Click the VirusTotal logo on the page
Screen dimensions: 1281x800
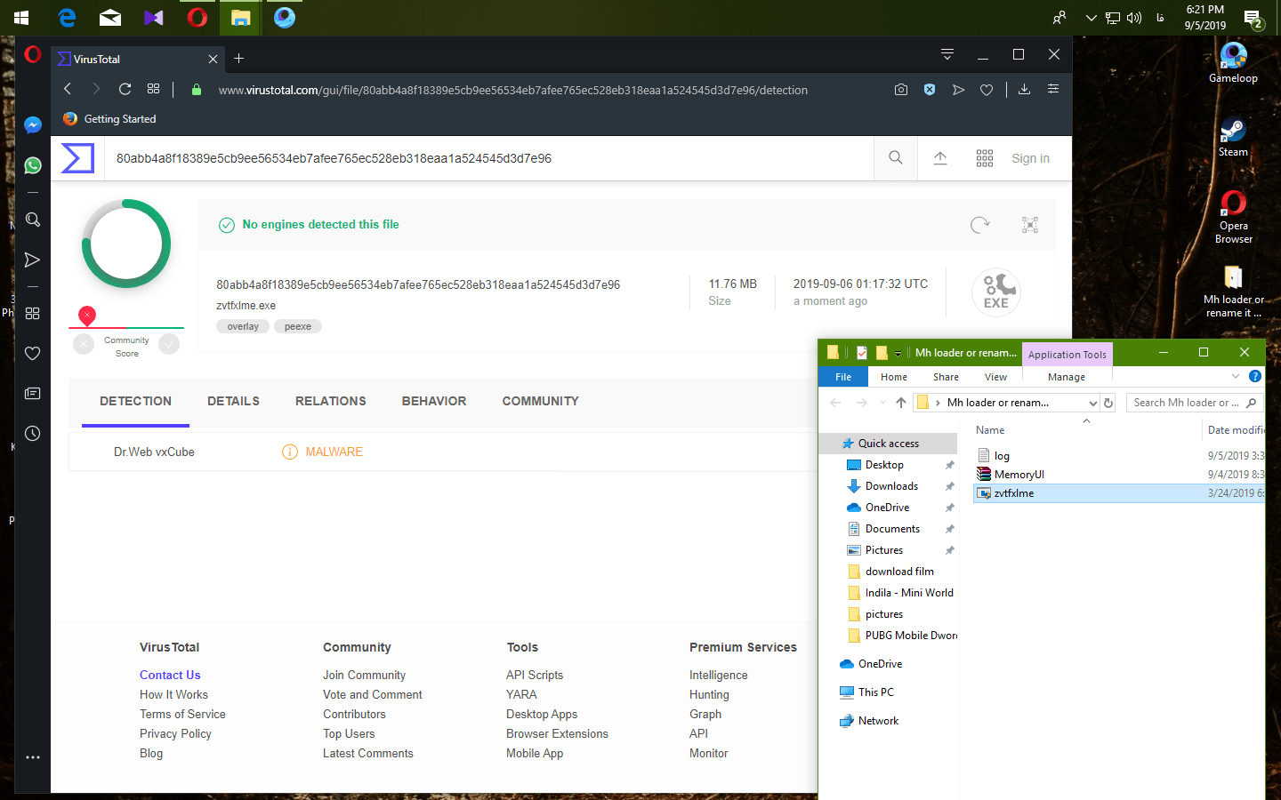pyautogui.click(x=77, y=158)
